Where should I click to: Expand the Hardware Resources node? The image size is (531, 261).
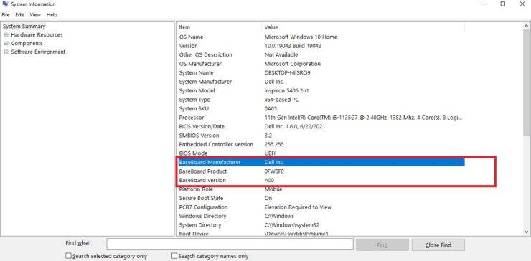coord(6,35)
